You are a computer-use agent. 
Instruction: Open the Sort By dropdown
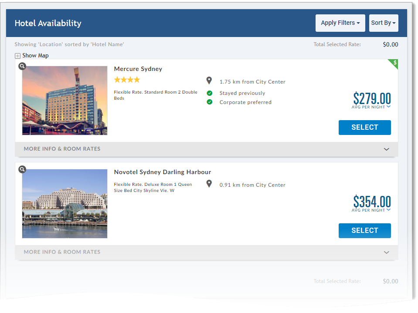coord(383,23)
